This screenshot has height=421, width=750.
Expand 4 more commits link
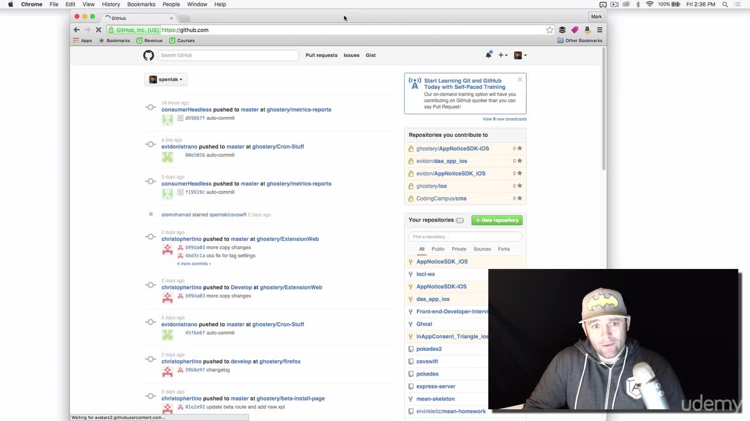click(x=194, y=264)
